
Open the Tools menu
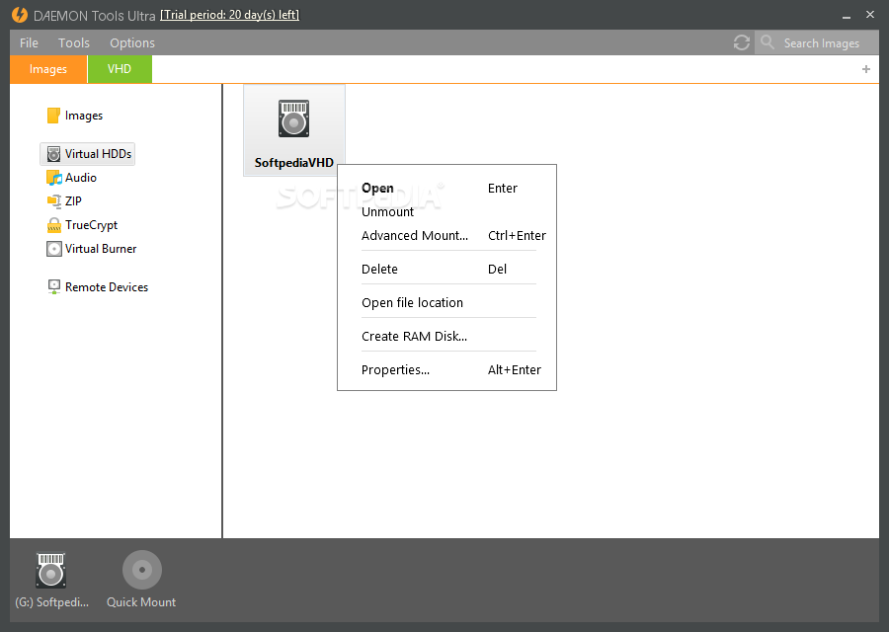(x=74, y=43)
